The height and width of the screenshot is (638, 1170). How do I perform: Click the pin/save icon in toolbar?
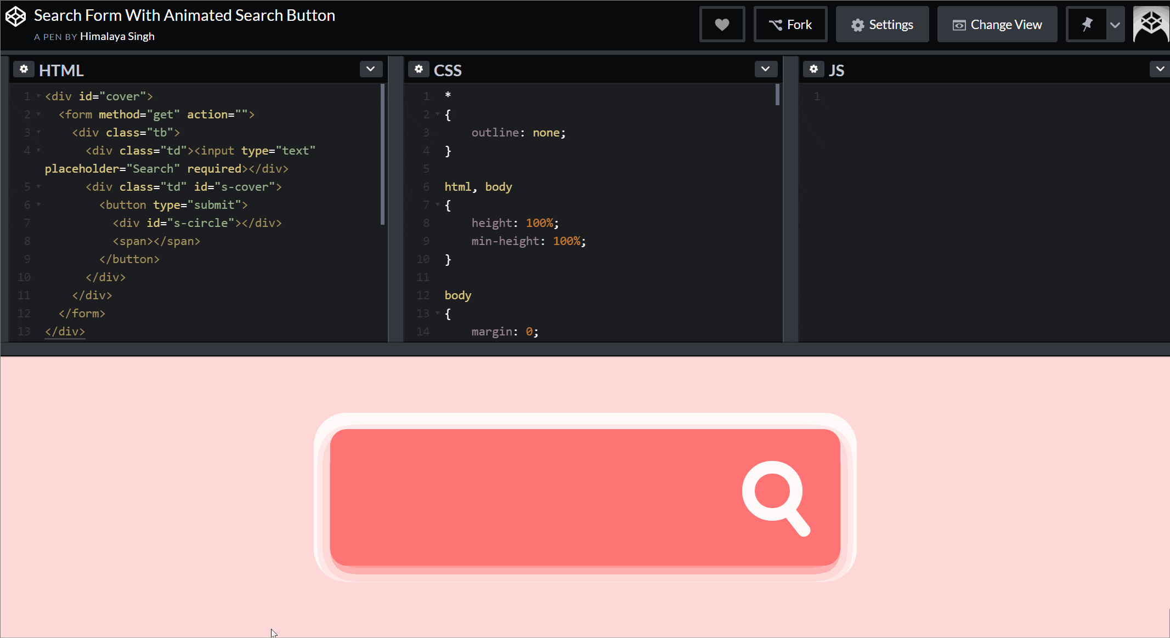[x=1085, y=24]
